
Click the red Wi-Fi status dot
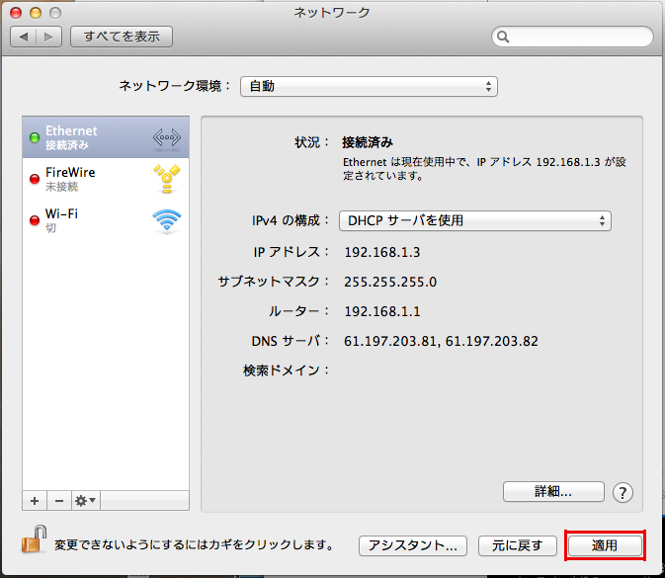click(x=35, y=220)
